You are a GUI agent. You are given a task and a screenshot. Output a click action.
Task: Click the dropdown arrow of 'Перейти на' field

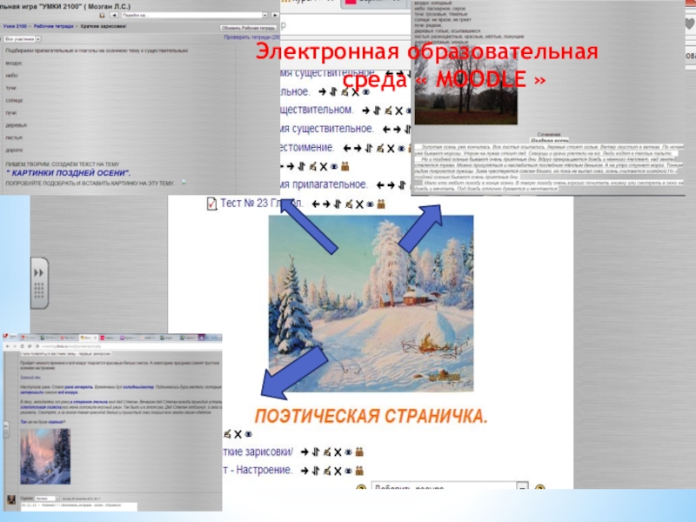click(x=265, y=15)
